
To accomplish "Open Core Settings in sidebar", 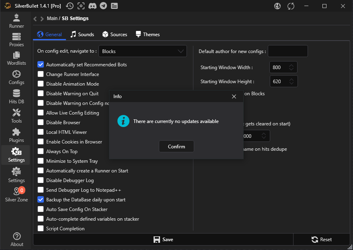I will 16,175.
